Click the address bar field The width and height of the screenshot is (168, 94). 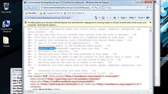(x=66, y=8)
